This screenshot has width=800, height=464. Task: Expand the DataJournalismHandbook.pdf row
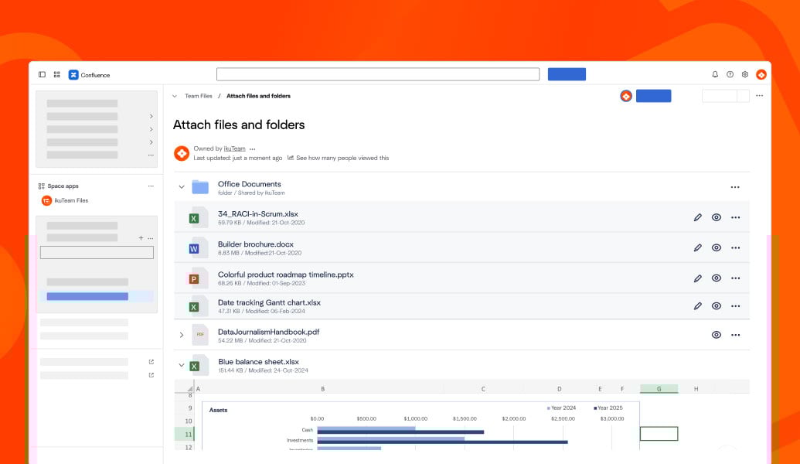pyautogui.click(x=182, y=335)
